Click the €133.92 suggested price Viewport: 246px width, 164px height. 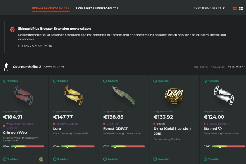163,117
